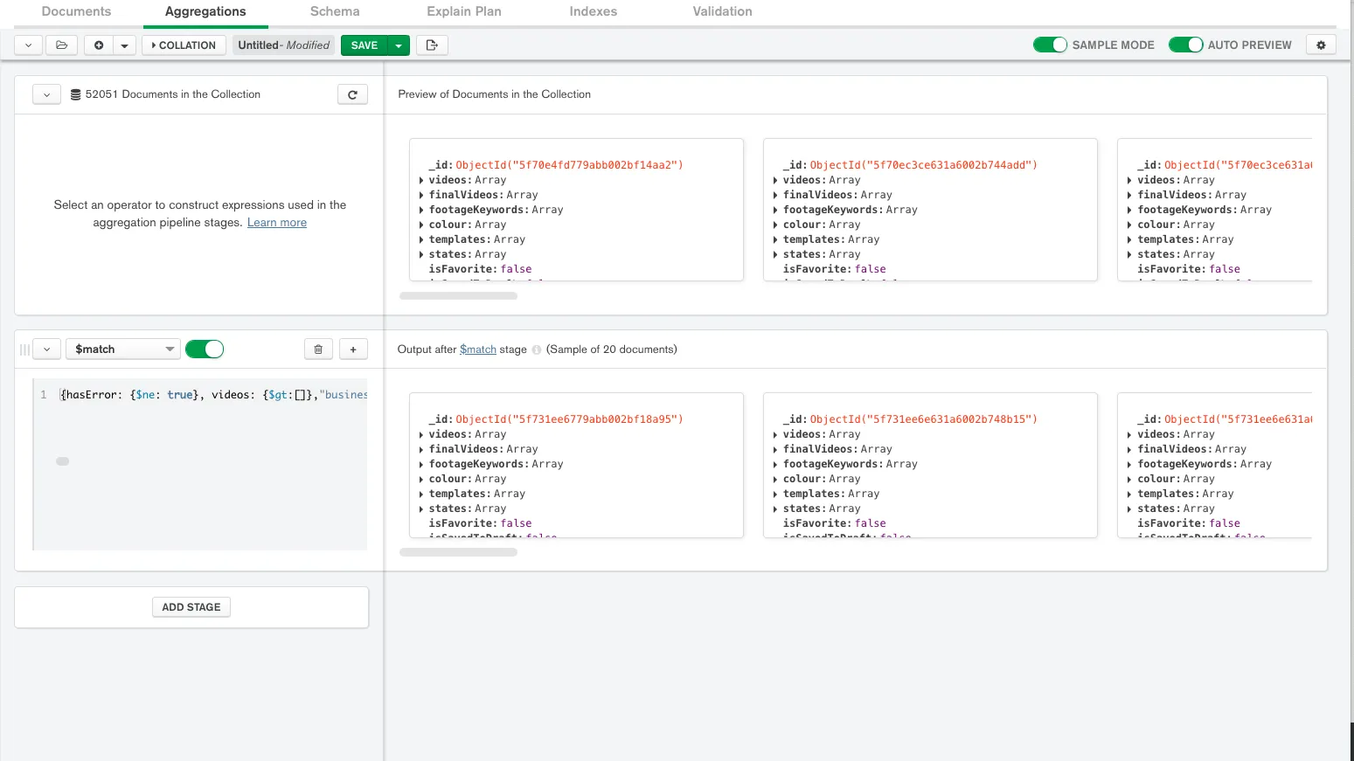Click horizontal scrollbar under collection preview
1354x761 pixels.
pyautogui.click(x=458, y=296)
